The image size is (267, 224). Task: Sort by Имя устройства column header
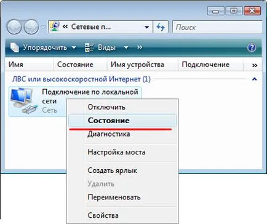pos(143,65)
